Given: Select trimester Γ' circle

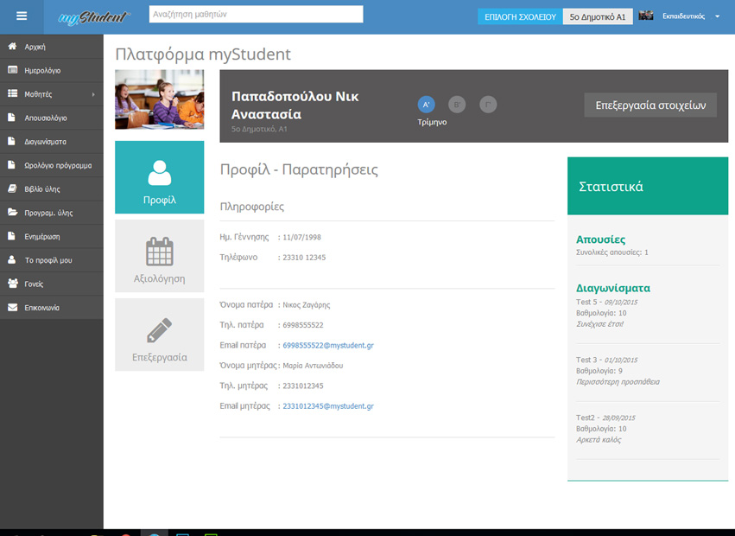Looking at the screenshot, I should [x=488, y=105].
